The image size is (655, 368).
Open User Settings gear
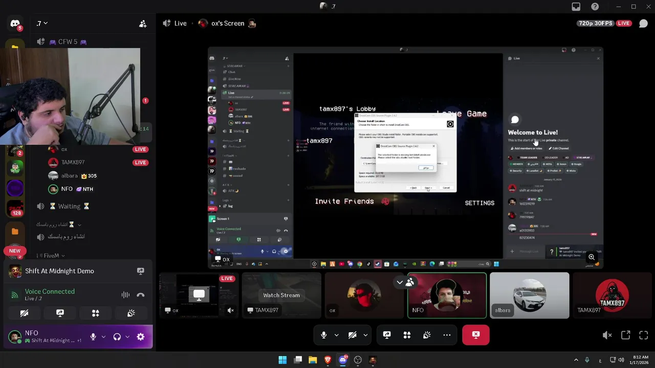click(x=141, y=337)
